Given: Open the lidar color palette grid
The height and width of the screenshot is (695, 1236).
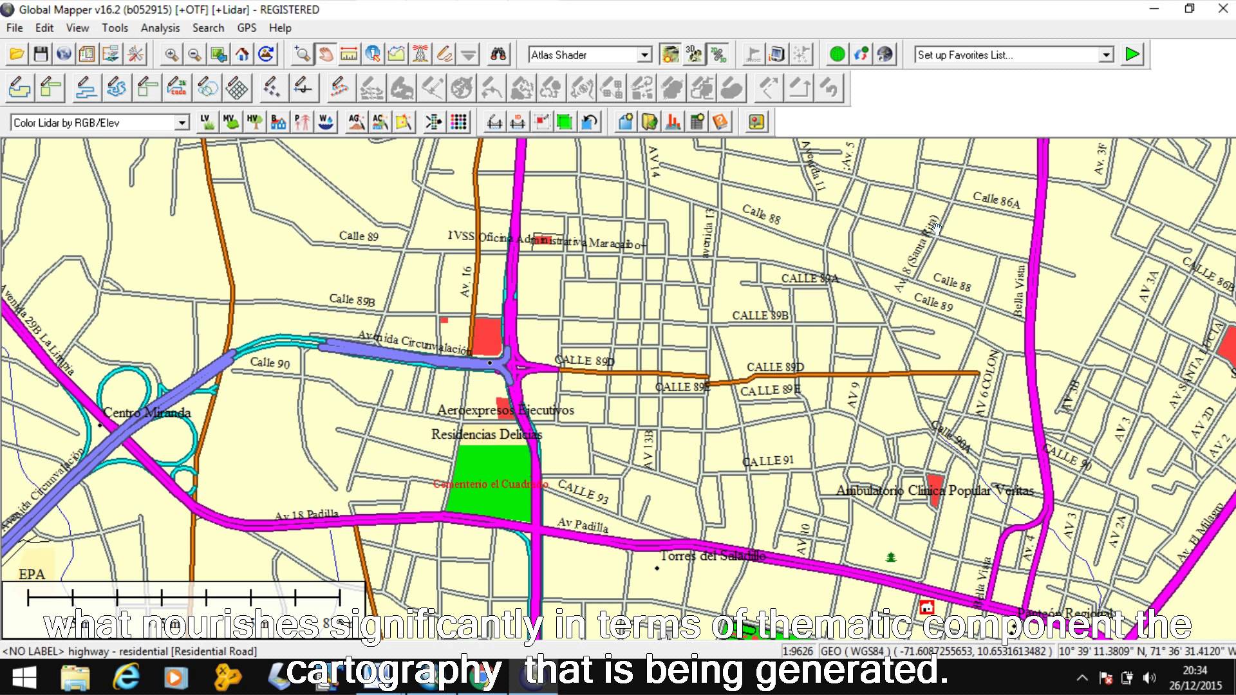Looking at the screenshot, I should 459,121.
